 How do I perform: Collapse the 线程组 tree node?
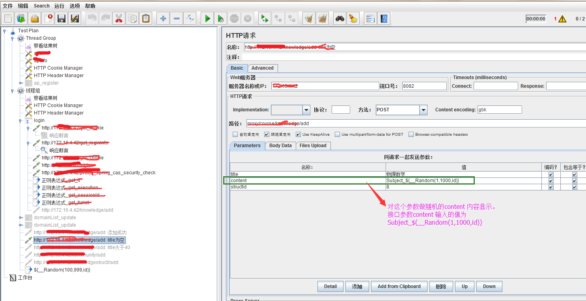click(x=13, y=90)
